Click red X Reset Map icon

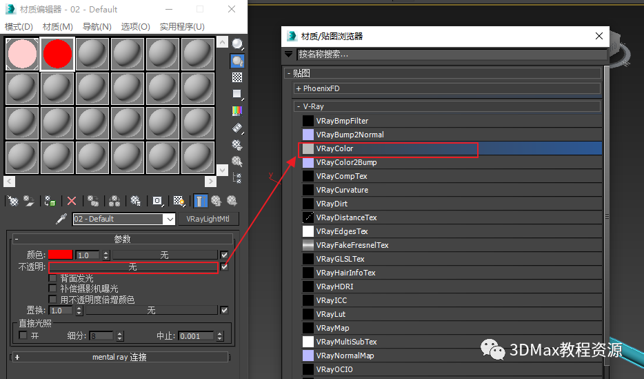72,201
